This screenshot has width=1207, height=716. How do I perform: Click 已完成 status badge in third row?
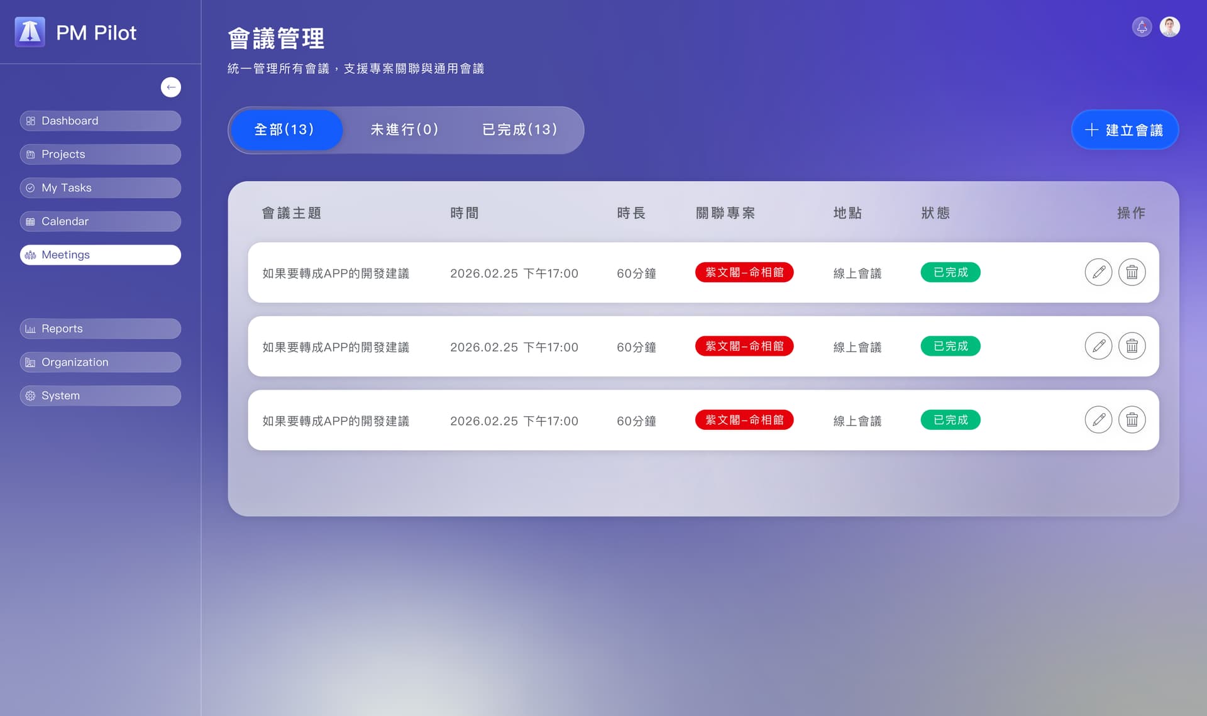(x=951, y=420)
